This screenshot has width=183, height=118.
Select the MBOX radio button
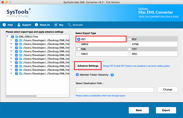(79, 44)
